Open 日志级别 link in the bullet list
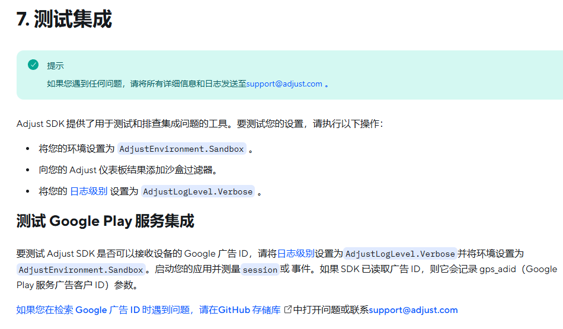 click(89, 191)
